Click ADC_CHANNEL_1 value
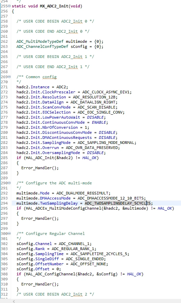 pos(74,244)
